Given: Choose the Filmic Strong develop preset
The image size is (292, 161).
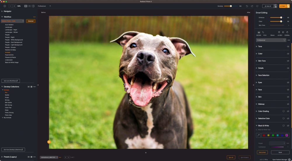Looking at the screenshot, I should point(9,112).
